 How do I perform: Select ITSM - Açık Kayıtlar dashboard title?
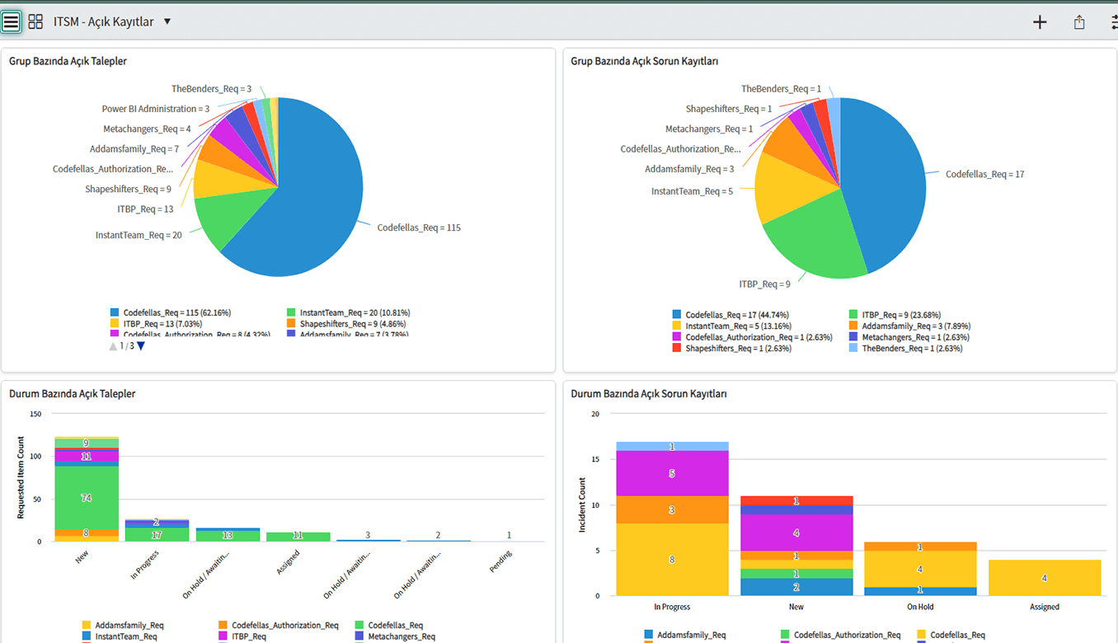(x=104, y=22)
